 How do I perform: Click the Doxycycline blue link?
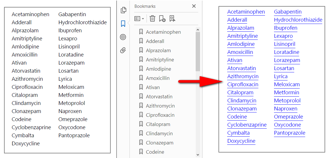[x=241, y=141]
